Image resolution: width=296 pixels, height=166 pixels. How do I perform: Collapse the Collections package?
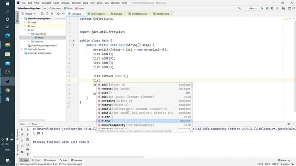[29, 34]
